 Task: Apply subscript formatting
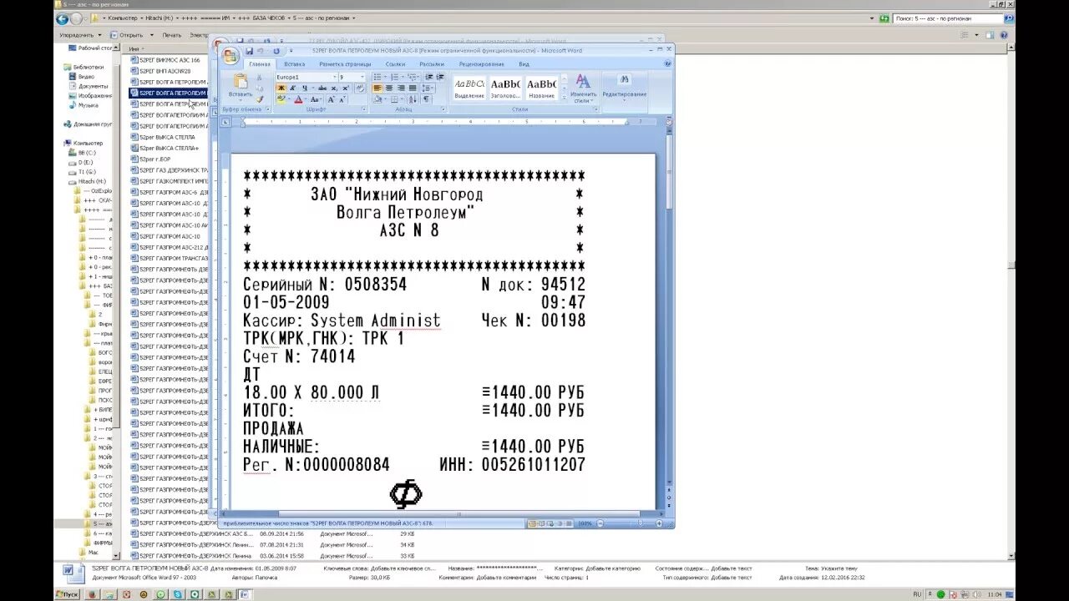(x=334, y=88)
